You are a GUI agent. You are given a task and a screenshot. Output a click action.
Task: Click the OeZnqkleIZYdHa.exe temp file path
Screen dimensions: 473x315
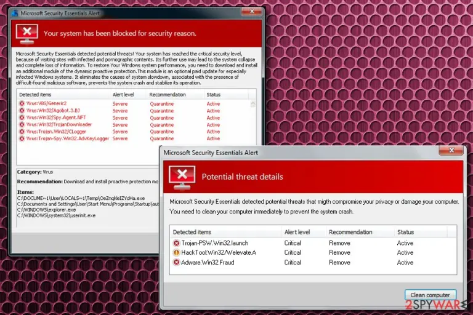[81, 198]
